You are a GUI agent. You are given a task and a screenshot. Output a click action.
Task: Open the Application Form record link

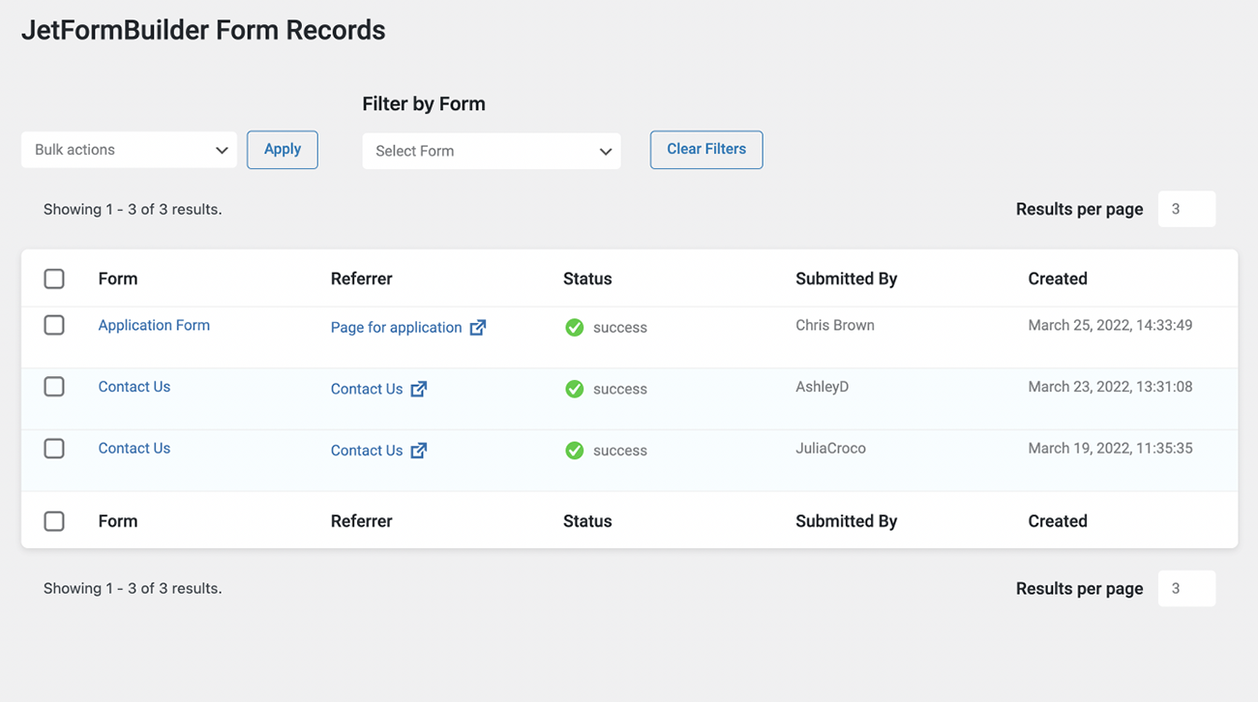[x=154, y=325]
